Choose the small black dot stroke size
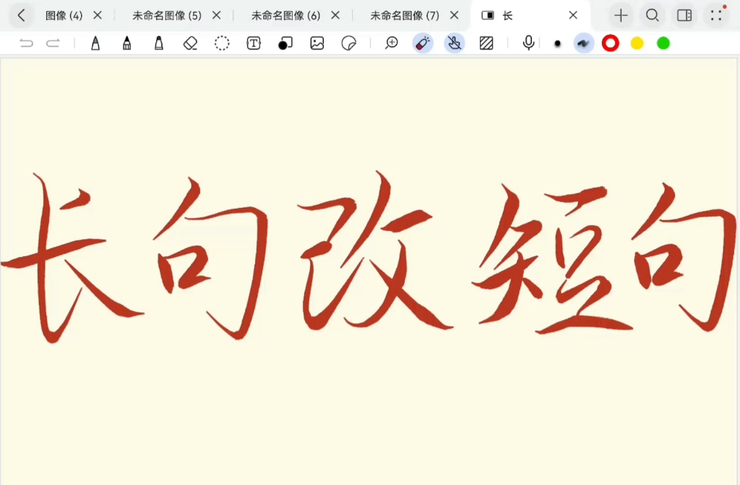Screen dimensions: 740x485 coord(557,43)
